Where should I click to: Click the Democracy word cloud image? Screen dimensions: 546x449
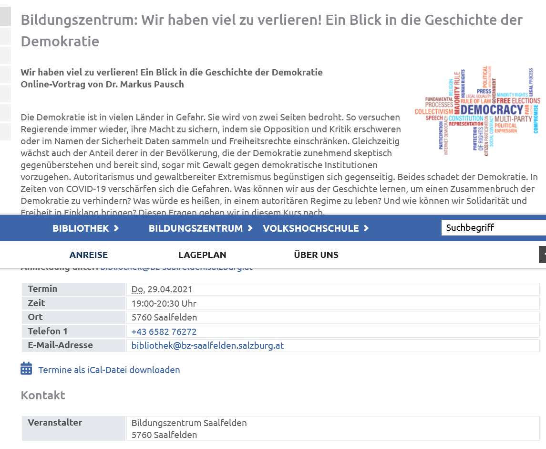click(477, 111)
